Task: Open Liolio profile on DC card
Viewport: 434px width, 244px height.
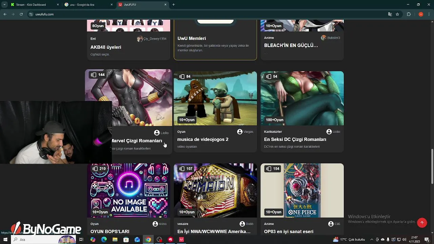Action: point(333,131)
